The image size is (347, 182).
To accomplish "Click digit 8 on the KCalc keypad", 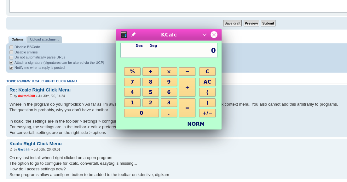I will (x=150, y=82).
